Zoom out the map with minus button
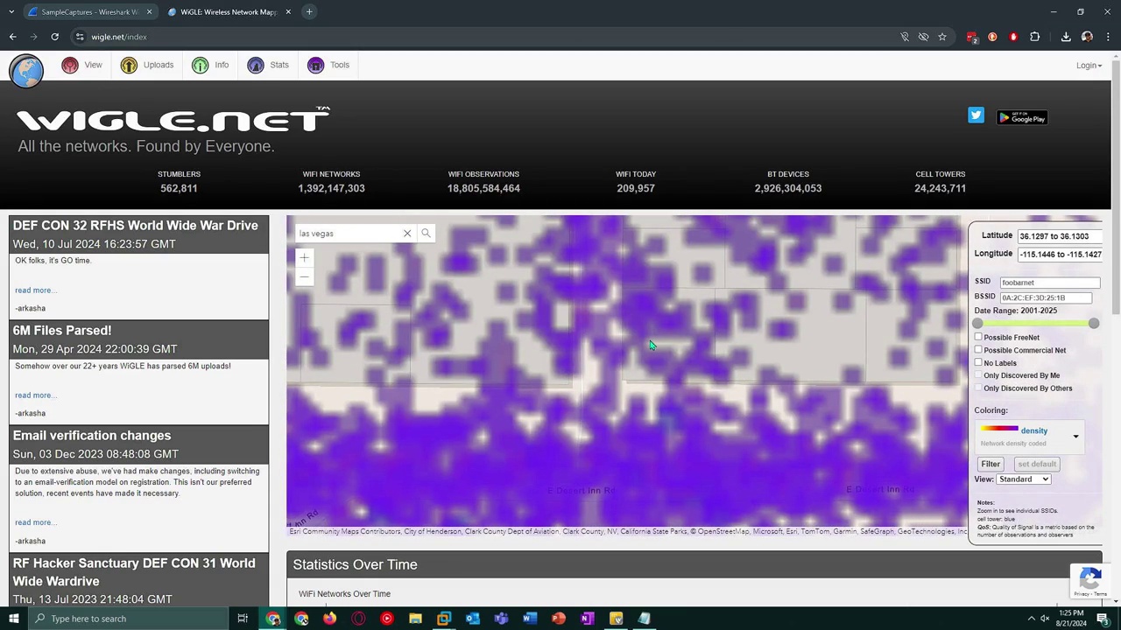The width and height of the screenshot is (1121, 630). click(x=304, y=277)
